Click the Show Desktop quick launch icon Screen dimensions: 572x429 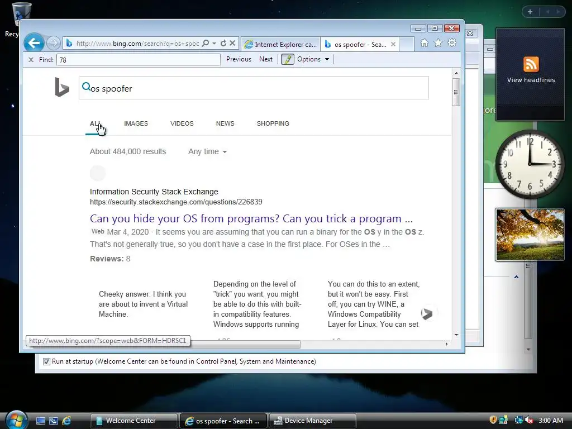(x=40, y=421)
